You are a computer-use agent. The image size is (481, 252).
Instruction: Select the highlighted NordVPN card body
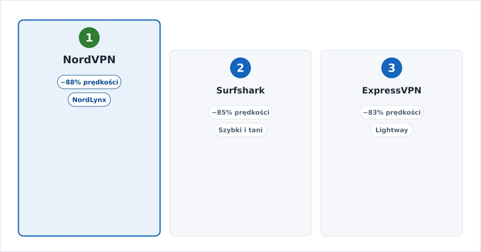89,168
